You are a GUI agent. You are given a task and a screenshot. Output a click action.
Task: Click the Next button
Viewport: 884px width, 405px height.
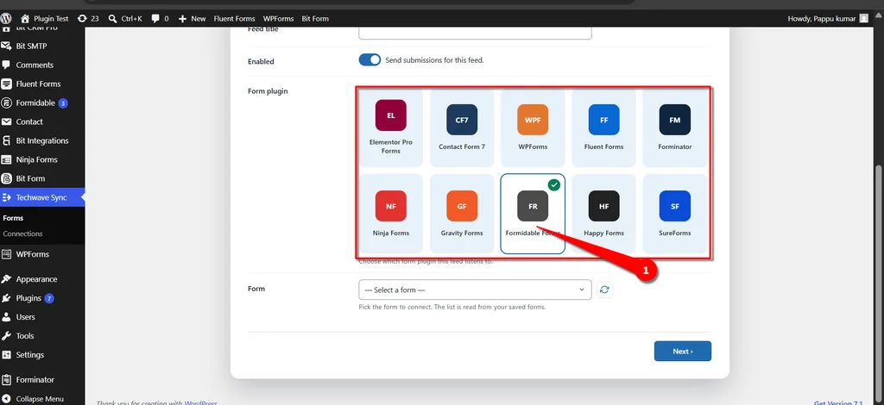683,351
